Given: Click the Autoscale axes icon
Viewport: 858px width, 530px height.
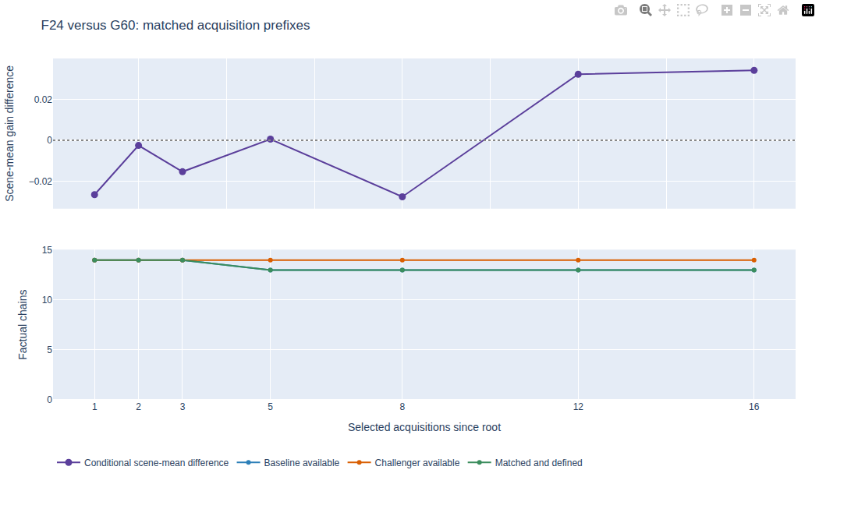Looking at the screenshot, I should pyautogui.click(x=764, y=10).
